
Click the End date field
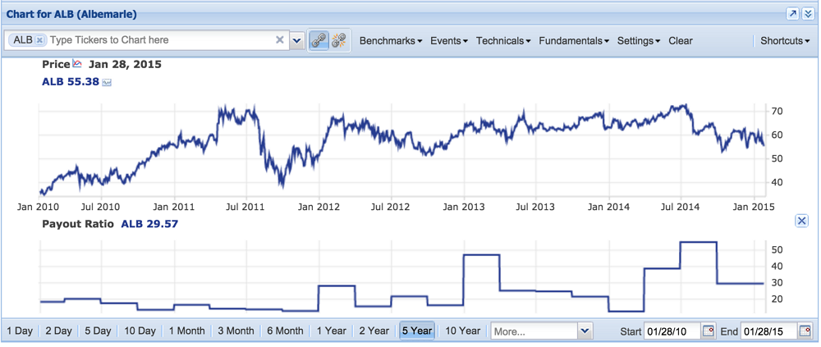point(769,331)
